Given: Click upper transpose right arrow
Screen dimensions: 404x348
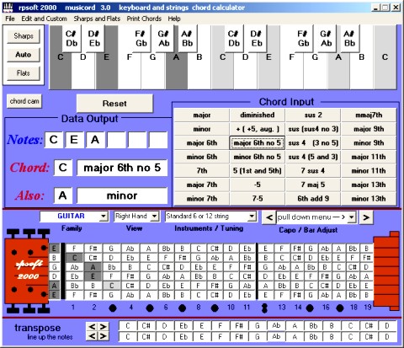Looking at the screenshot, I should 104,327.
